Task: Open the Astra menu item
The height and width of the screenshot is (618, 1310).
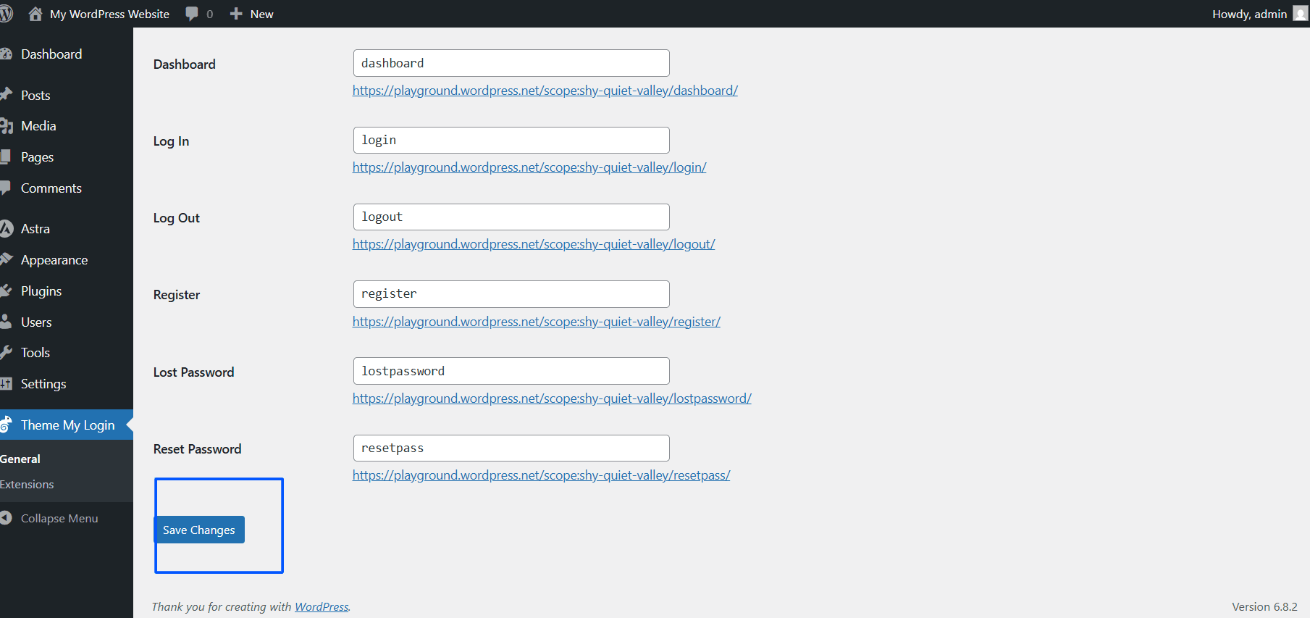Action: click(35, 229)
